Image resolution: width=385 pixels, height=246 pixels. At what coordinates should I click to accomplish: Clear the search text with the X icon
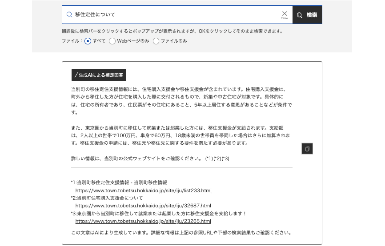(285, 14)
